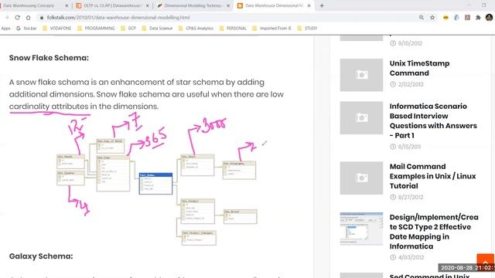Open the Imported From IE bookmarks folder
Image resolution: width=495 pixels, height=278 pixels.
pos(271,28)
